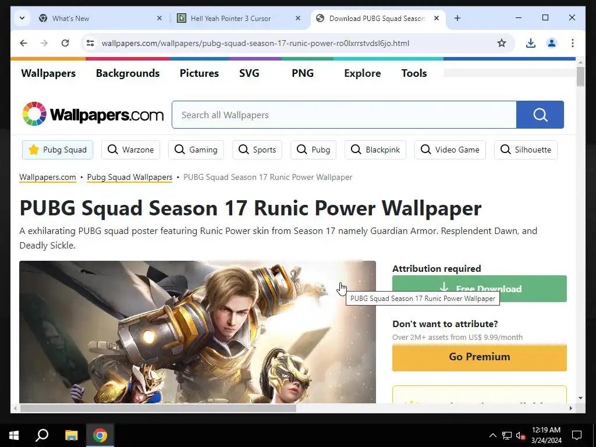Viewport: 596px width, 447px height.
Task: Click the PUBG Runic Power wallpaper image
Action: pyautogui.click(x=197, y=332)
